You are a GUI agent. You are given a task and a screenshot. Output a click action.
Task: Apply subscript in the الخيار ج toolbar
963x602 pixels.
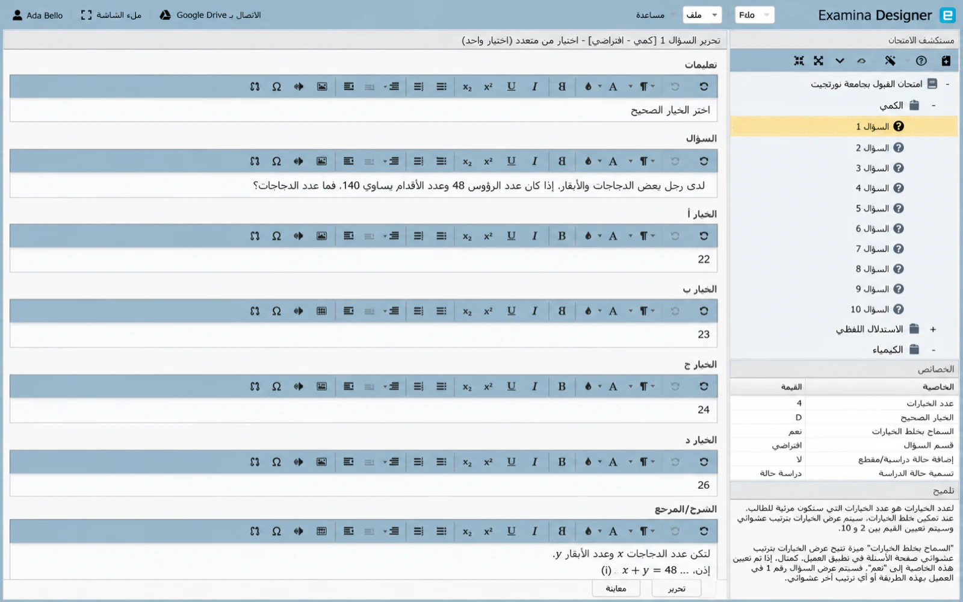[x=467, y=386]
